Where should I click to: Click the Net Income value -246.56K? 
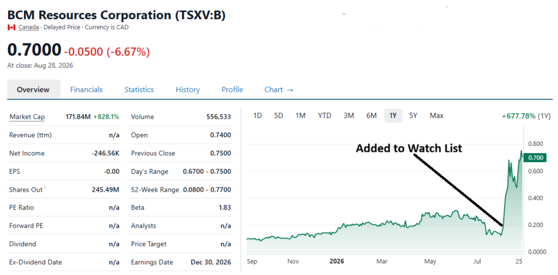(105, 154)
